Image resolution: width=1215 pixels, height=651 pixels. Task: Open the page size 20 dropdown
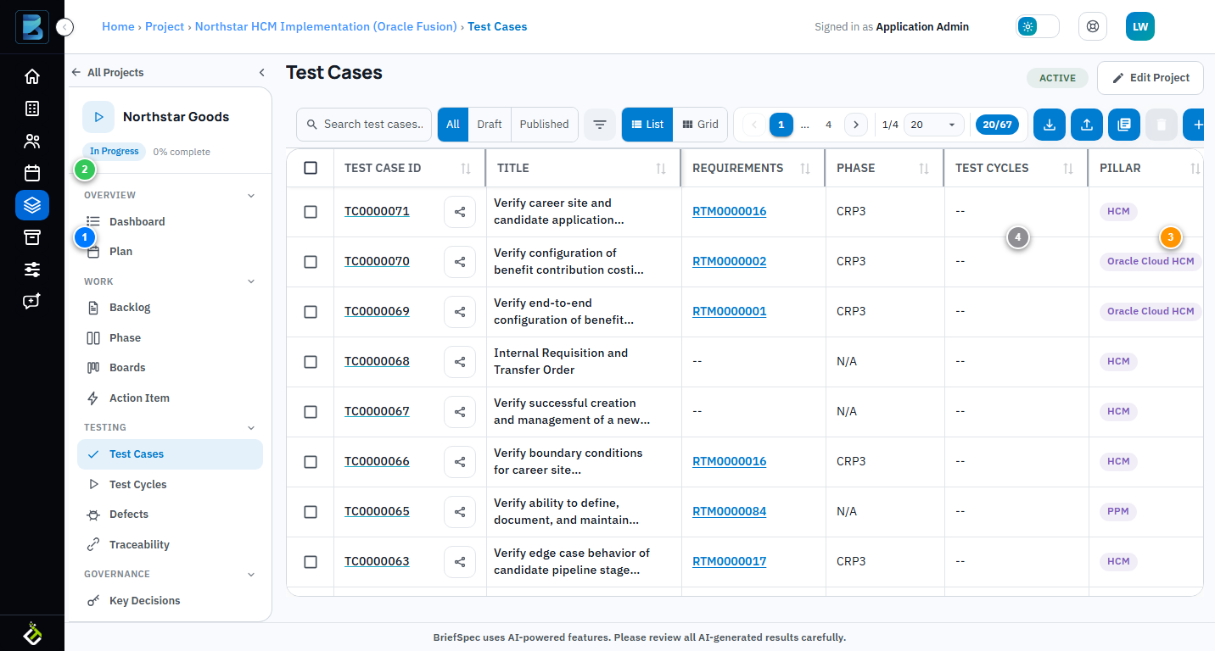[x=934, y=125]
